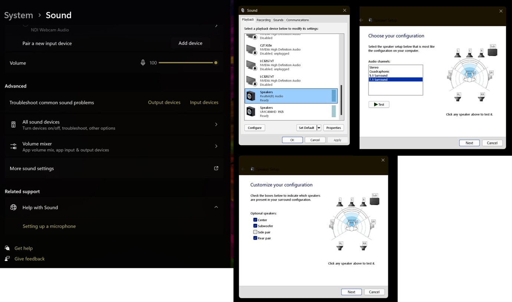This screenshot has height=302, width=512.
Task: Click the Volume mixer icon in Sound settings
Action: tap(13, 146)
